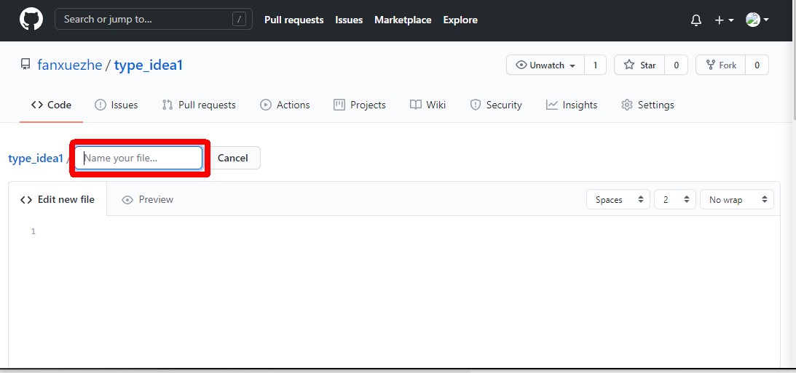
Task: Focus the Search or jump to field
Action: [x=154, y=20]
